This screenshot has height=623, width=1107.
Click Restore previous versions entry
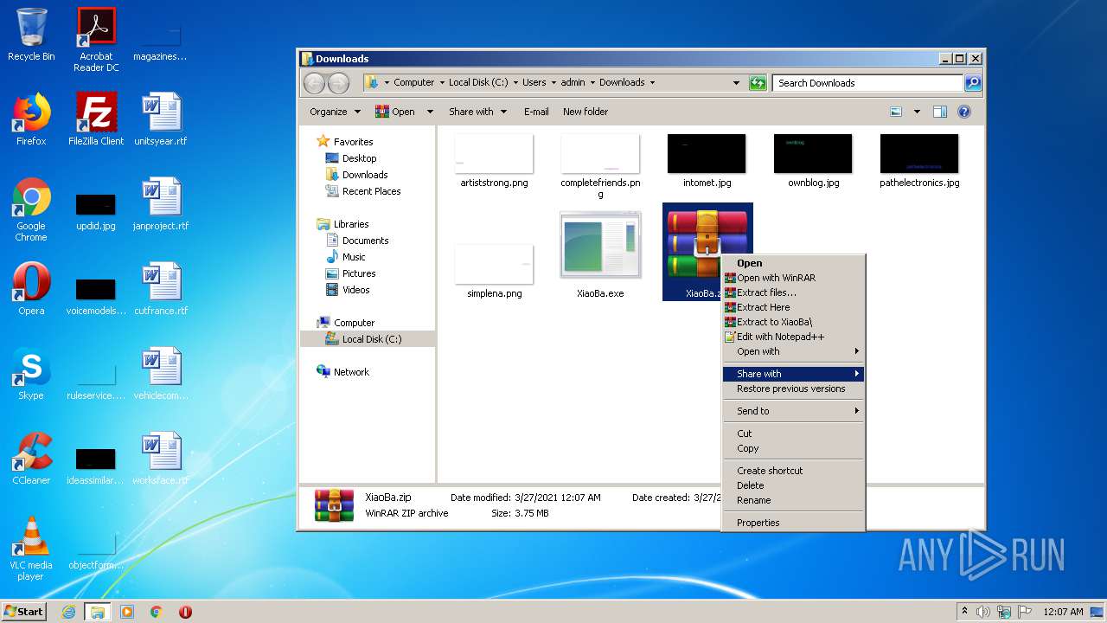(x=793, y=389)
